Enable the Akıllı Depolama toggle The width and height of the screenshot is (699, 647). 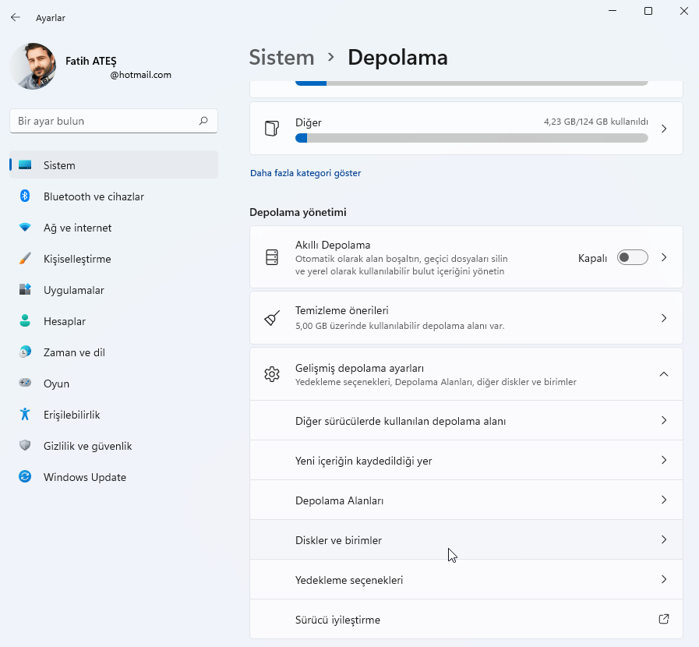634,257
